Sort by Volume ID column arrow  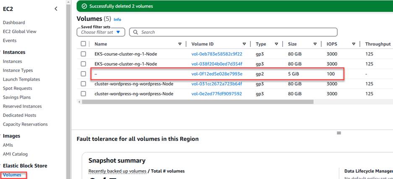click(x=244, y=44)
